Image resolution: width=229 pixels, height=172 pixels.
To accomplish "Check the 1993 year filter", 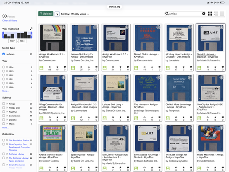I will (4, 71).
